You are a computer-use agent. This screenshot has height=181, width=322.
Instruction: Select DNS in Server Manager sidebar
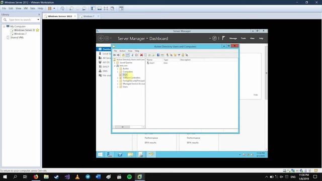(x=103, y=71)
